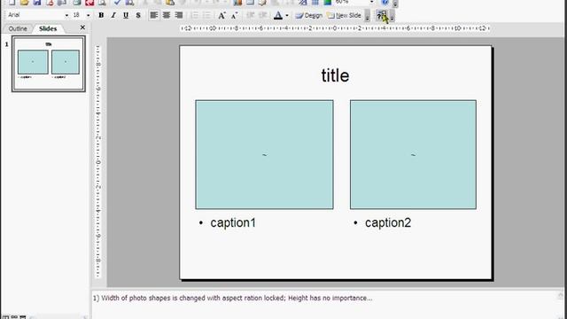Add a New Slide
This screenshot has height=319, width=567.
[344, 15]
